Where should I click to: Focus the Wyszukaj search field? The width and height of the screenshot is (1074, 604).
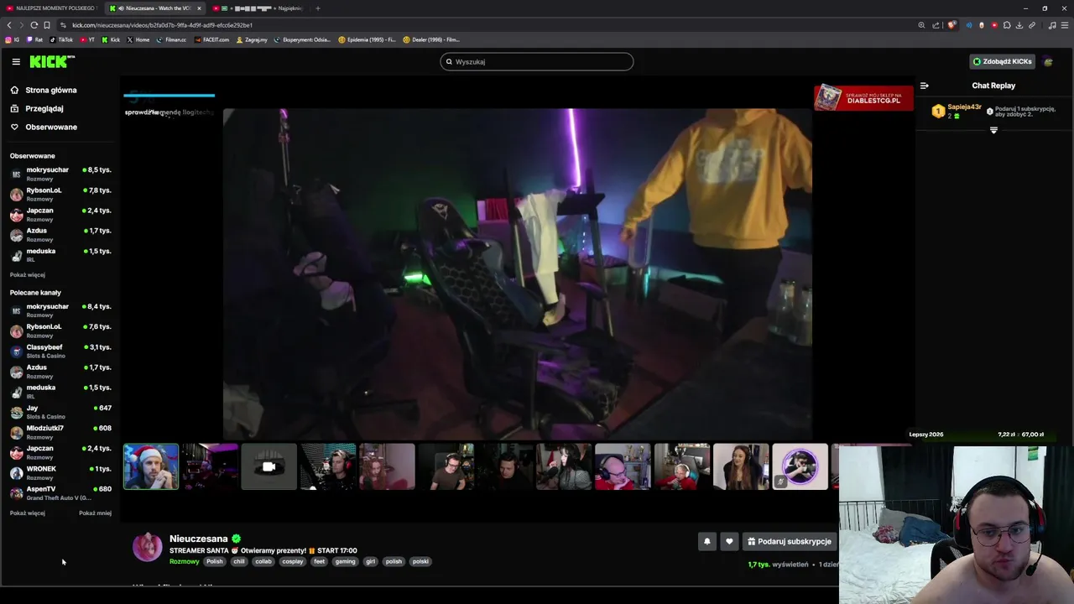[537, 61]
